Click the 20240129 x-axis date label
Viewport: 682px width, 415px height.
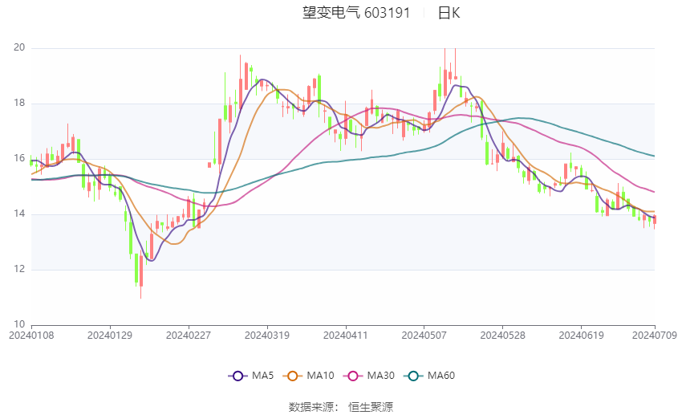110,336
